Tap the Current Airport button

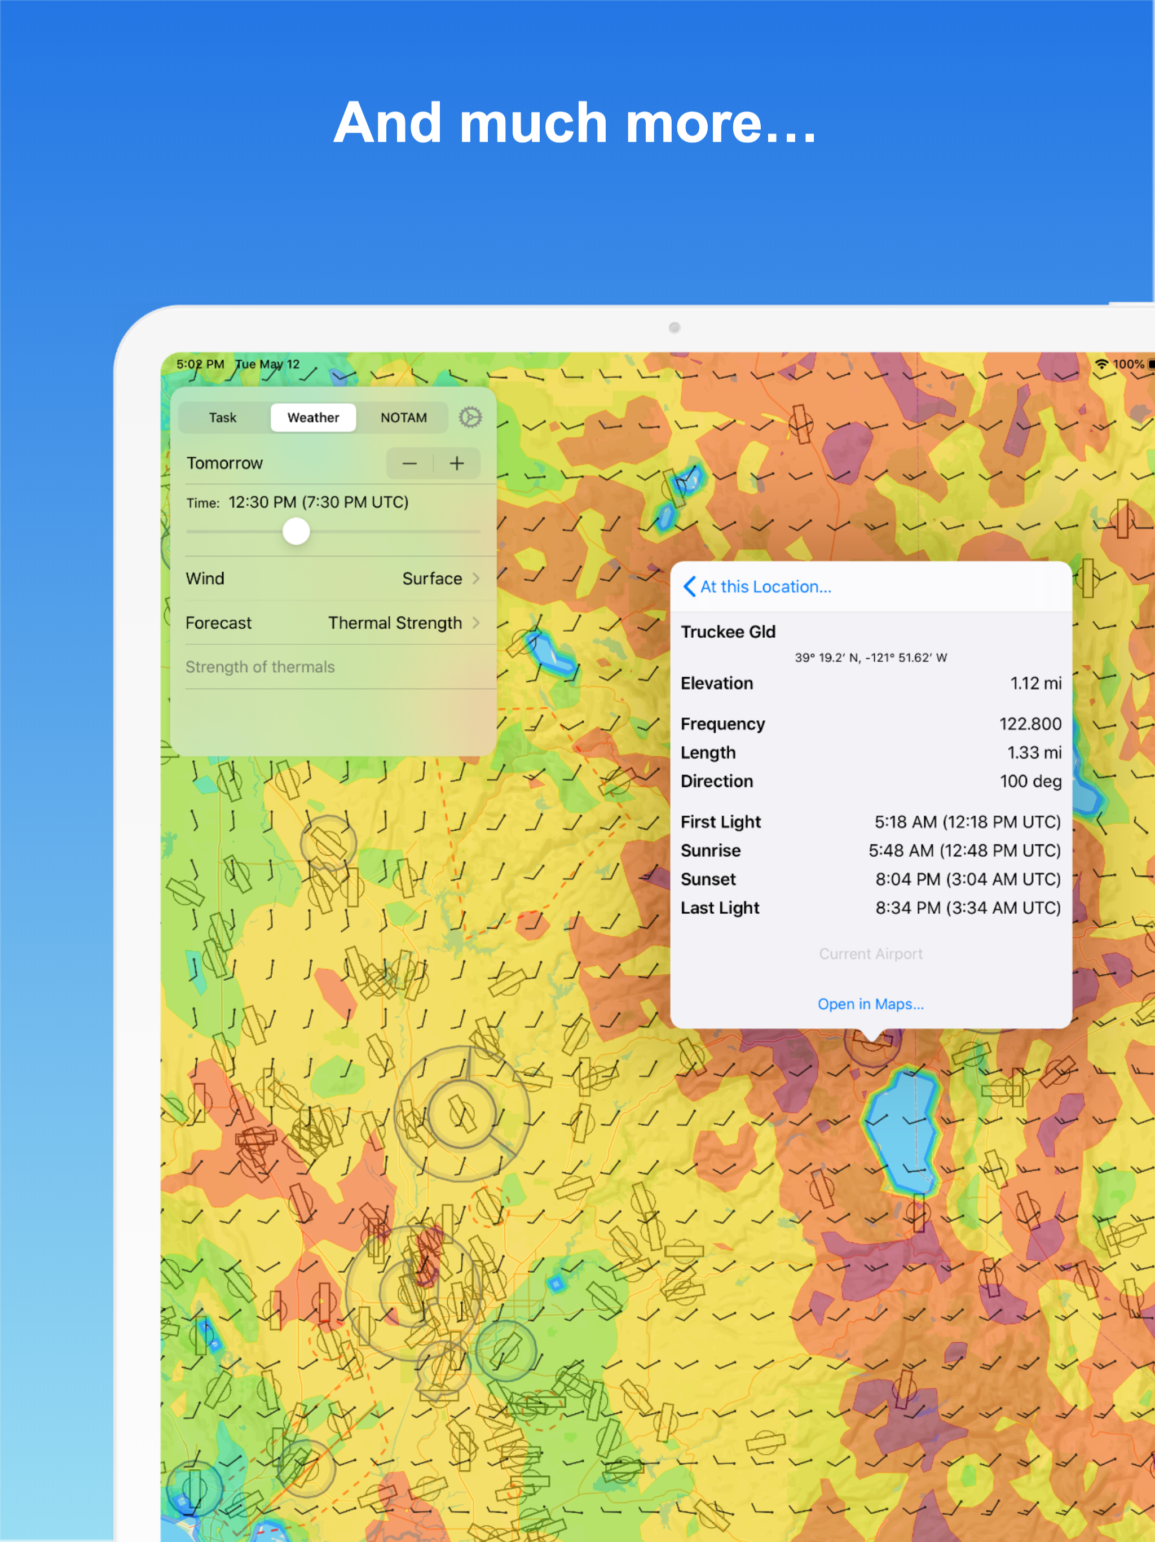[x=870, y=954]
